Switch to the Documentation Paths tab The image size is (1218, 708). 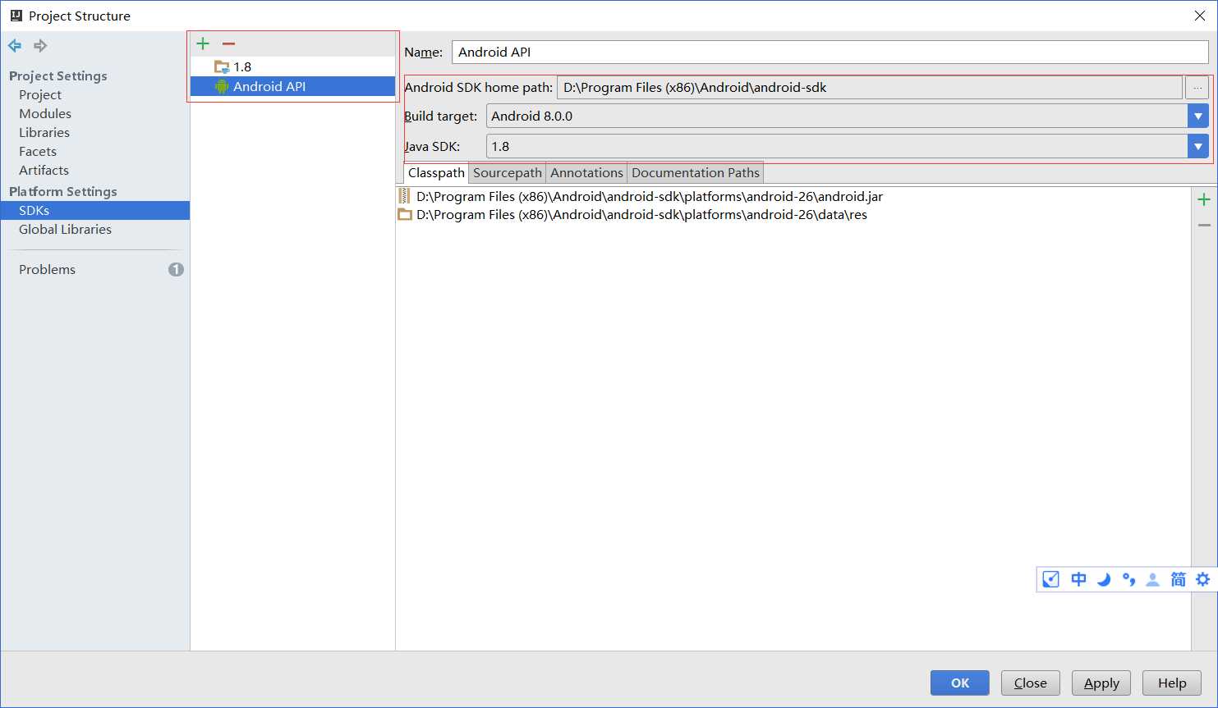696,172
